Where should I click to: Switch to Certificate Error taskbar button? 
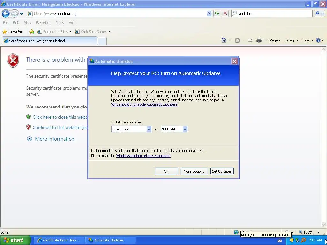point(59,240)
